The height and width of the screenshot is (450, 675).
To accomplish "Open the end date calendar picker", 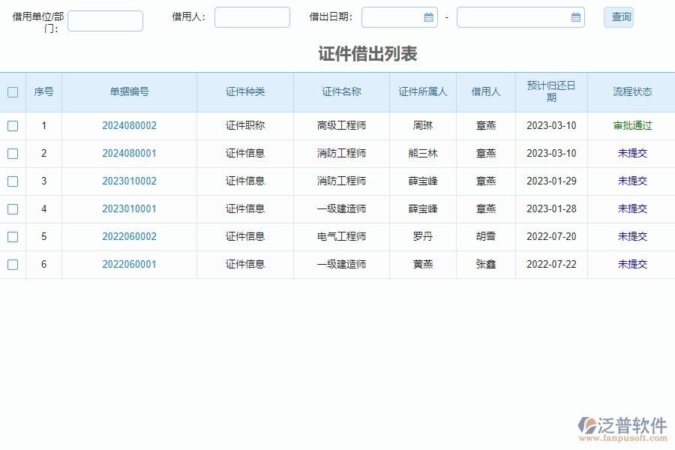I will point(575,16).
